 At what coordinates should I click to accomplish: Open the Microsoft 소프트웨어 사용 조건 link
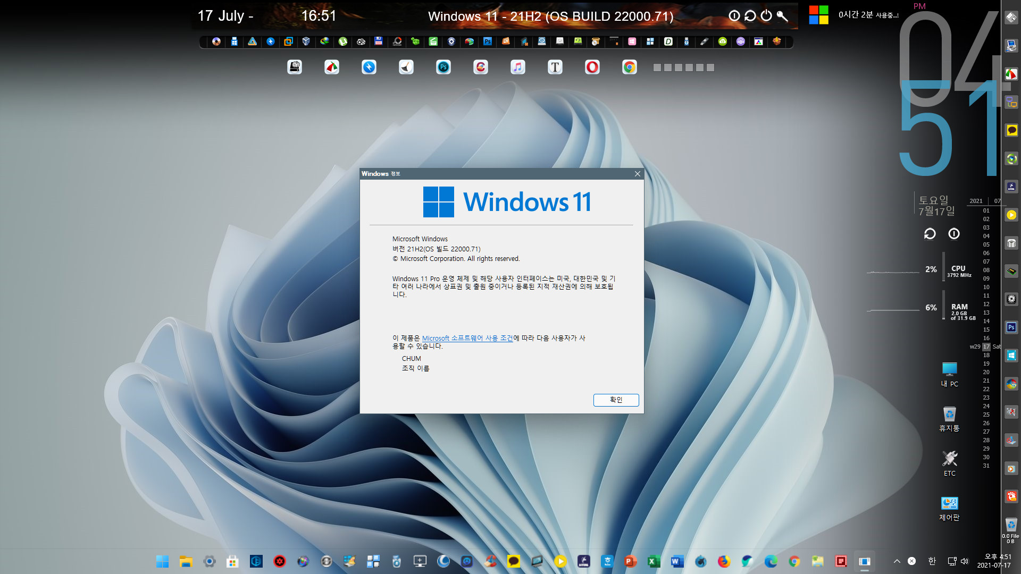pyautogui.click(x=467, y=338)
